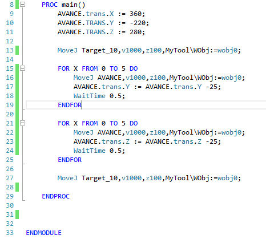Click AVANCE on line 16

(x=110, y=78)
